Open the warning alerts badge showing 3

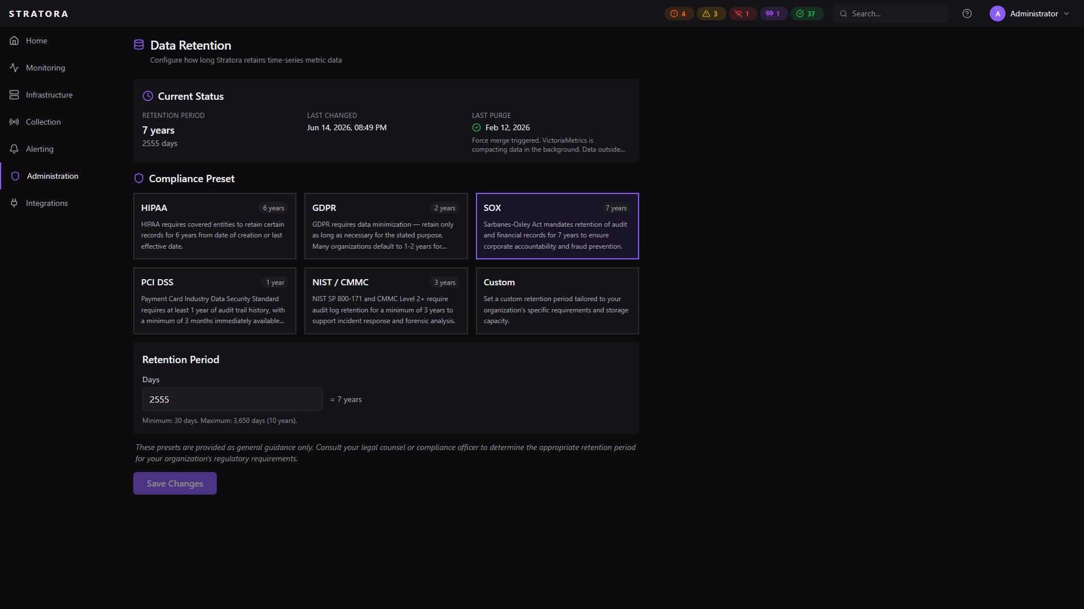pos(711,14)
